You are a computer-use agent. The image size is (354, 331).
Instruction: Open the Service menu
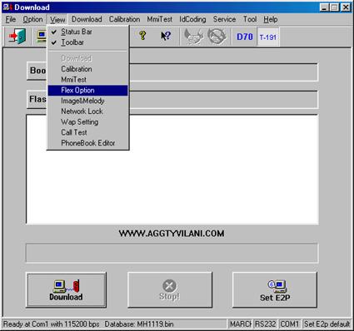pos(224,19)
